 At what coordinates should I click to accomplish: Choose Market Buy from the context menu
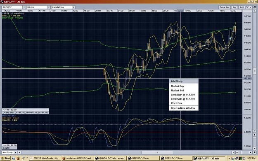[184, 86]
